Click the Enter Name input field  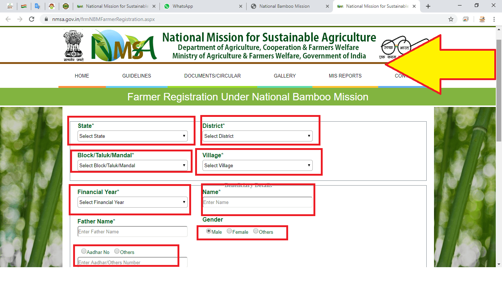(258, 202)
